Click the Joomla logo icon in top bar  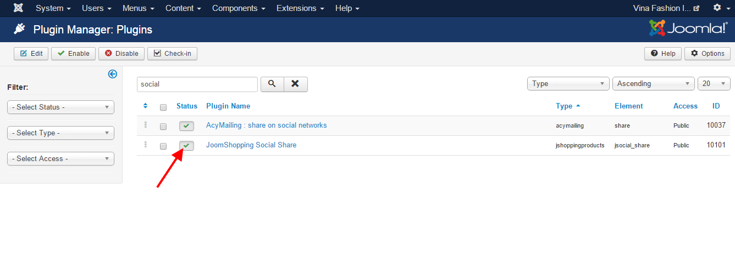[18, 8]
